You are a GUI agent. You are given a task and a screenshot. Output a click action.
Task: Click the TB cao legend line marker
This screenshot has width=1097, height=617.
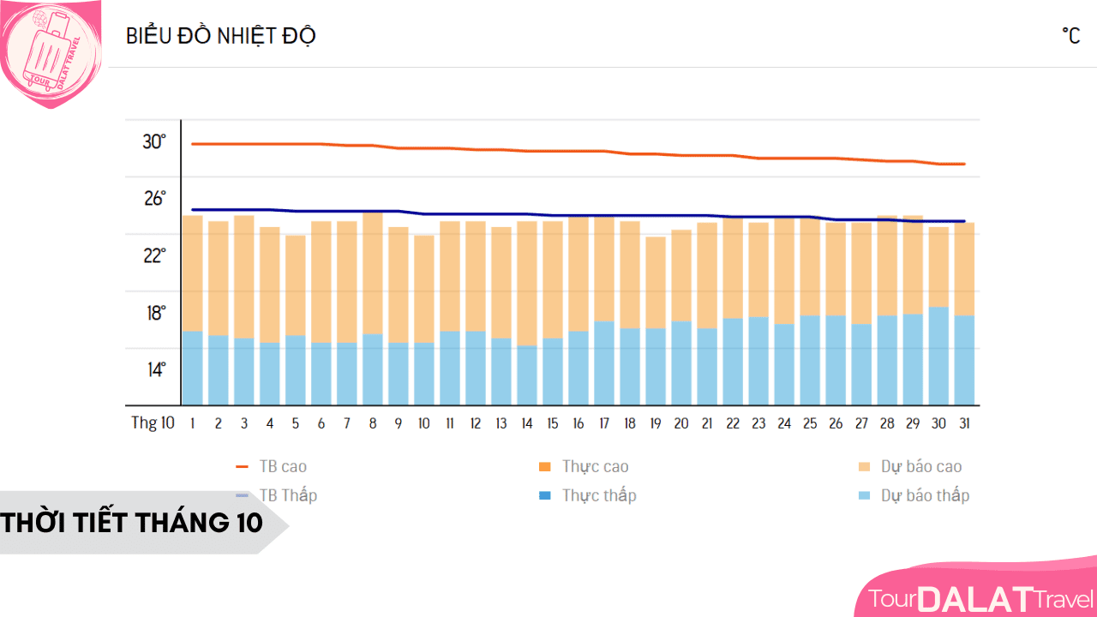(x=242, y=467)
